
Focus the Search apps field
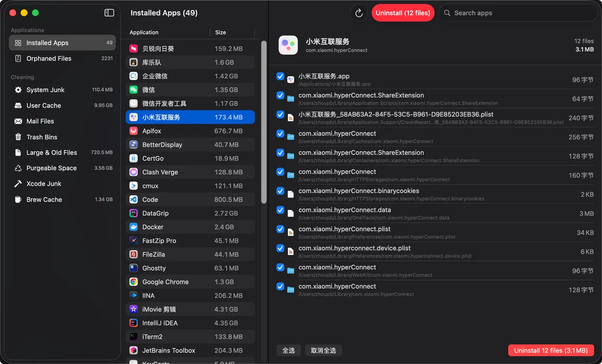point(518,13)
